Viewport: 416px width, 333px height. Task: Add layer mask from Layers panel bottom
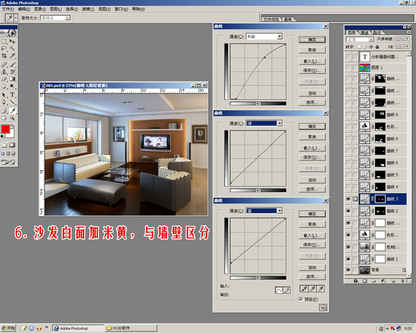point(365,281)
